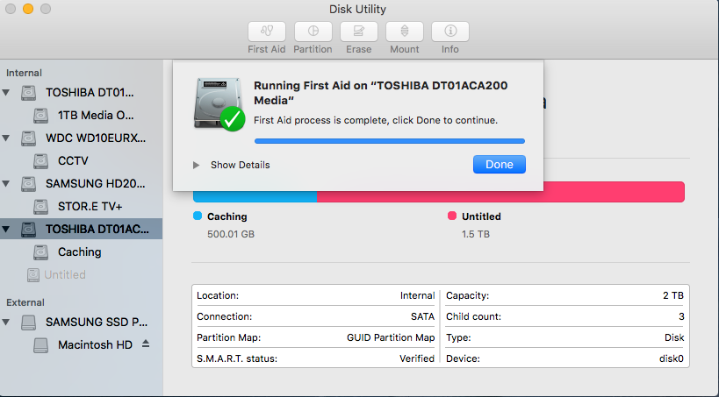719x397 pixels.
Task: Collapse the SAMSUNG SSD P... external disk
Action: [x=6, y=322]
